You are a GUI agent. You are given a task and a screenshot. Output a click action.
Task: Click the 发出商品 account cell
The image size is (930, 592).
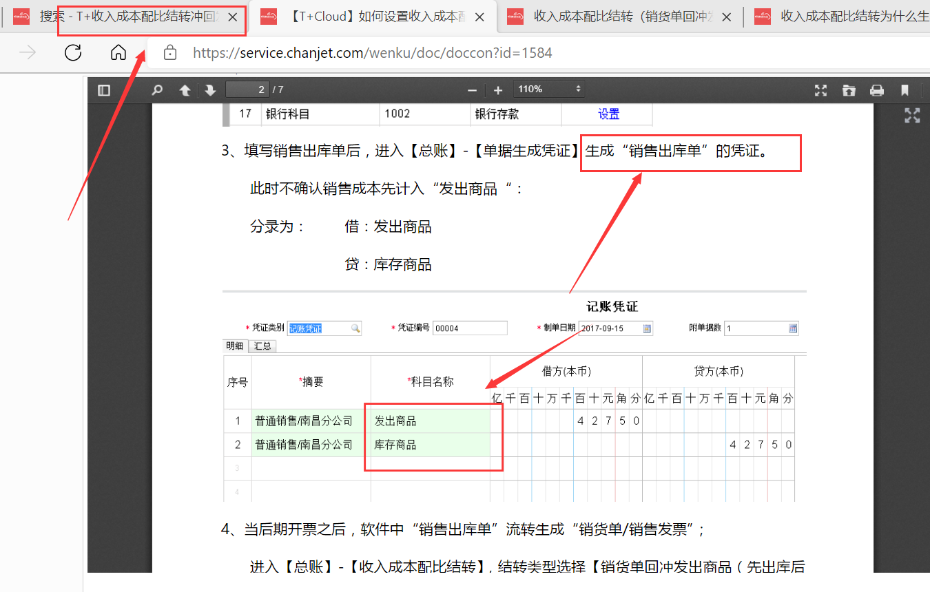point(430,421)
